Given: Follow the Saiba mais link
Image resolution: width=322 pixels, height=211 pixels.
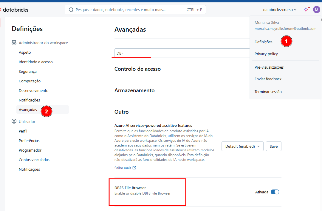Looking at the screenshot, I should click(x=123, y=168).
